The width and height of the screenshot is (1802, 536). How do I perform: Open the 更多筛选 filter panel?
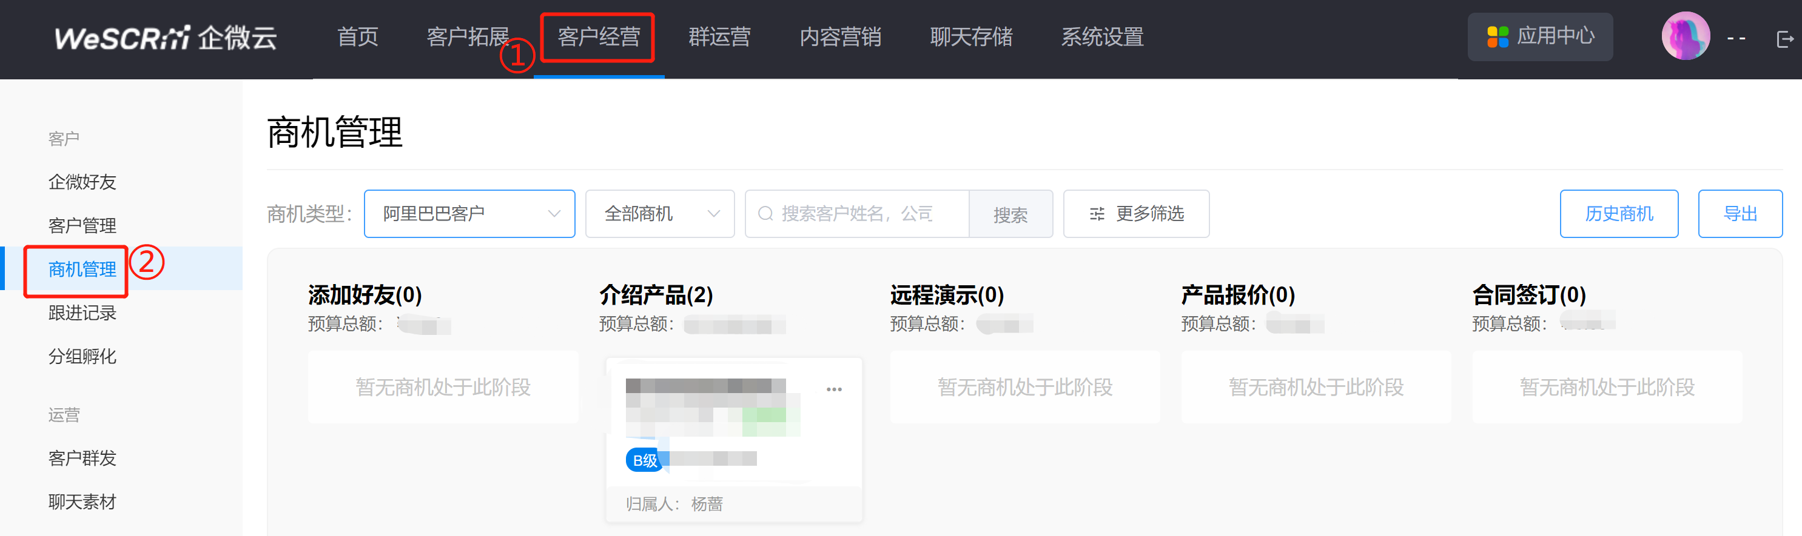point(1135,214)
